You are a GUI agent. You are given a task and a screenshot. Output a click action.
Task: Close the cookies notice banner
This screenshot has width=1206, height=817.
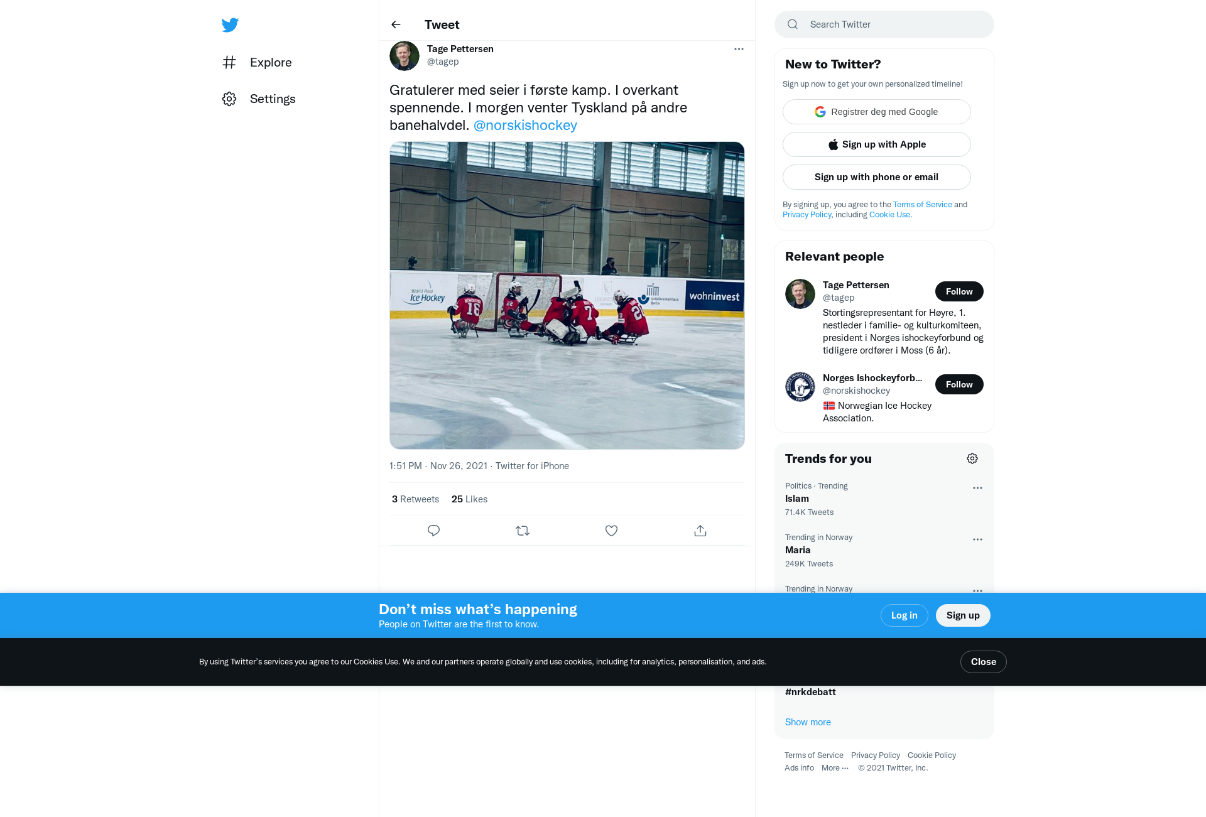pos(984,662)
